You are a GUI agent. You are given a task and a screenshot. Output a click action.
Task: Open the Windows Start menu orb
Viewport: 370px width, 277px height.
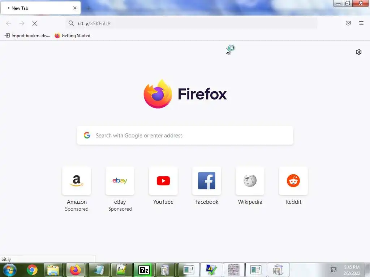point(10,270)
